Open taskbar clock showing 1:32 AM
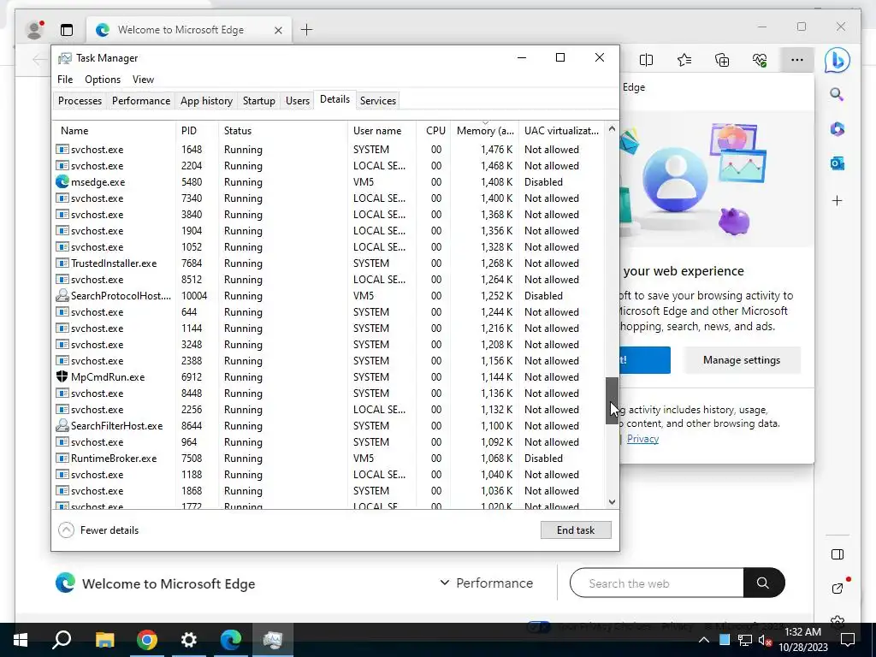This screenshot has width=876, height=657. click(x=802, y=640)
